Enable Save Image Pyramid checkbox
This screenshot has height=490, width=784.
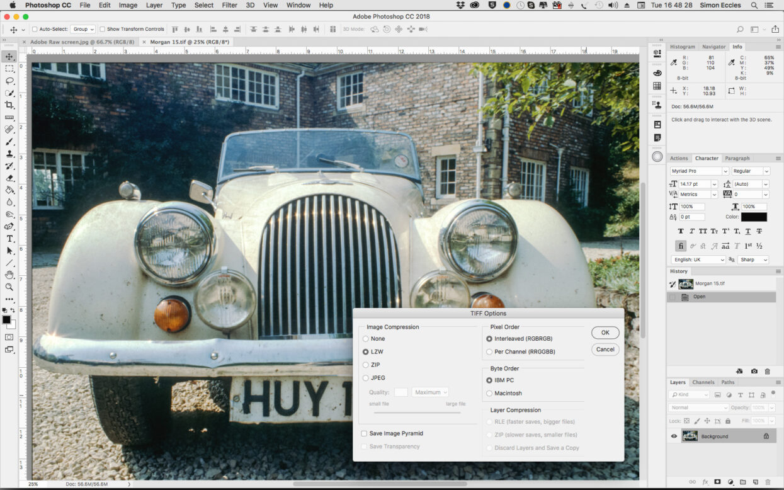(x=364, y=433)
